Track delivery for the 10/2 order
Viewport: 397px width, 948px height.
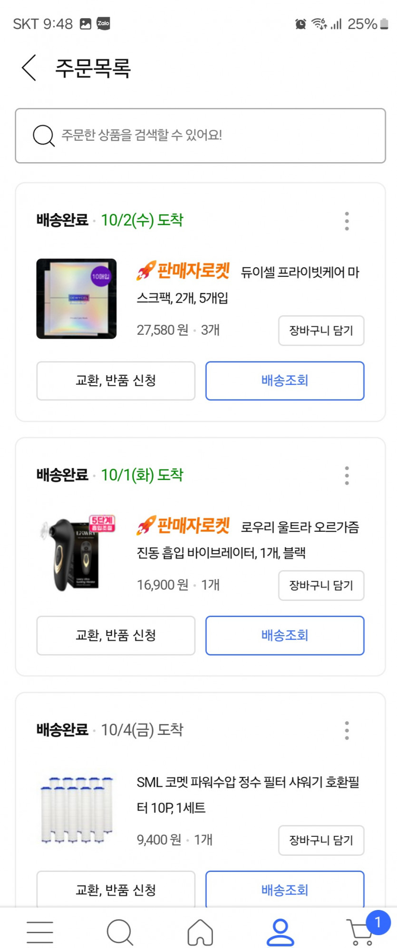284,381
